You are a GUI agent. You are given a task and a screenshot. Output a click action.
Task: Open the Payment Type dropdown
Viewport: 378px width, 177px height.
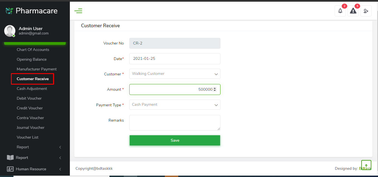(x=175, y=105)
